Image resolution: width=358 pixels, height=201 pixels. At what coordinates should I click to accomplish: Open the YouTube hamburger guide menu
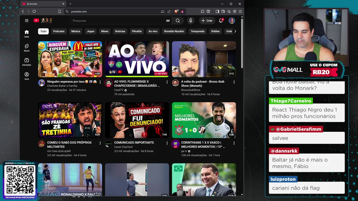coord(27,21)
